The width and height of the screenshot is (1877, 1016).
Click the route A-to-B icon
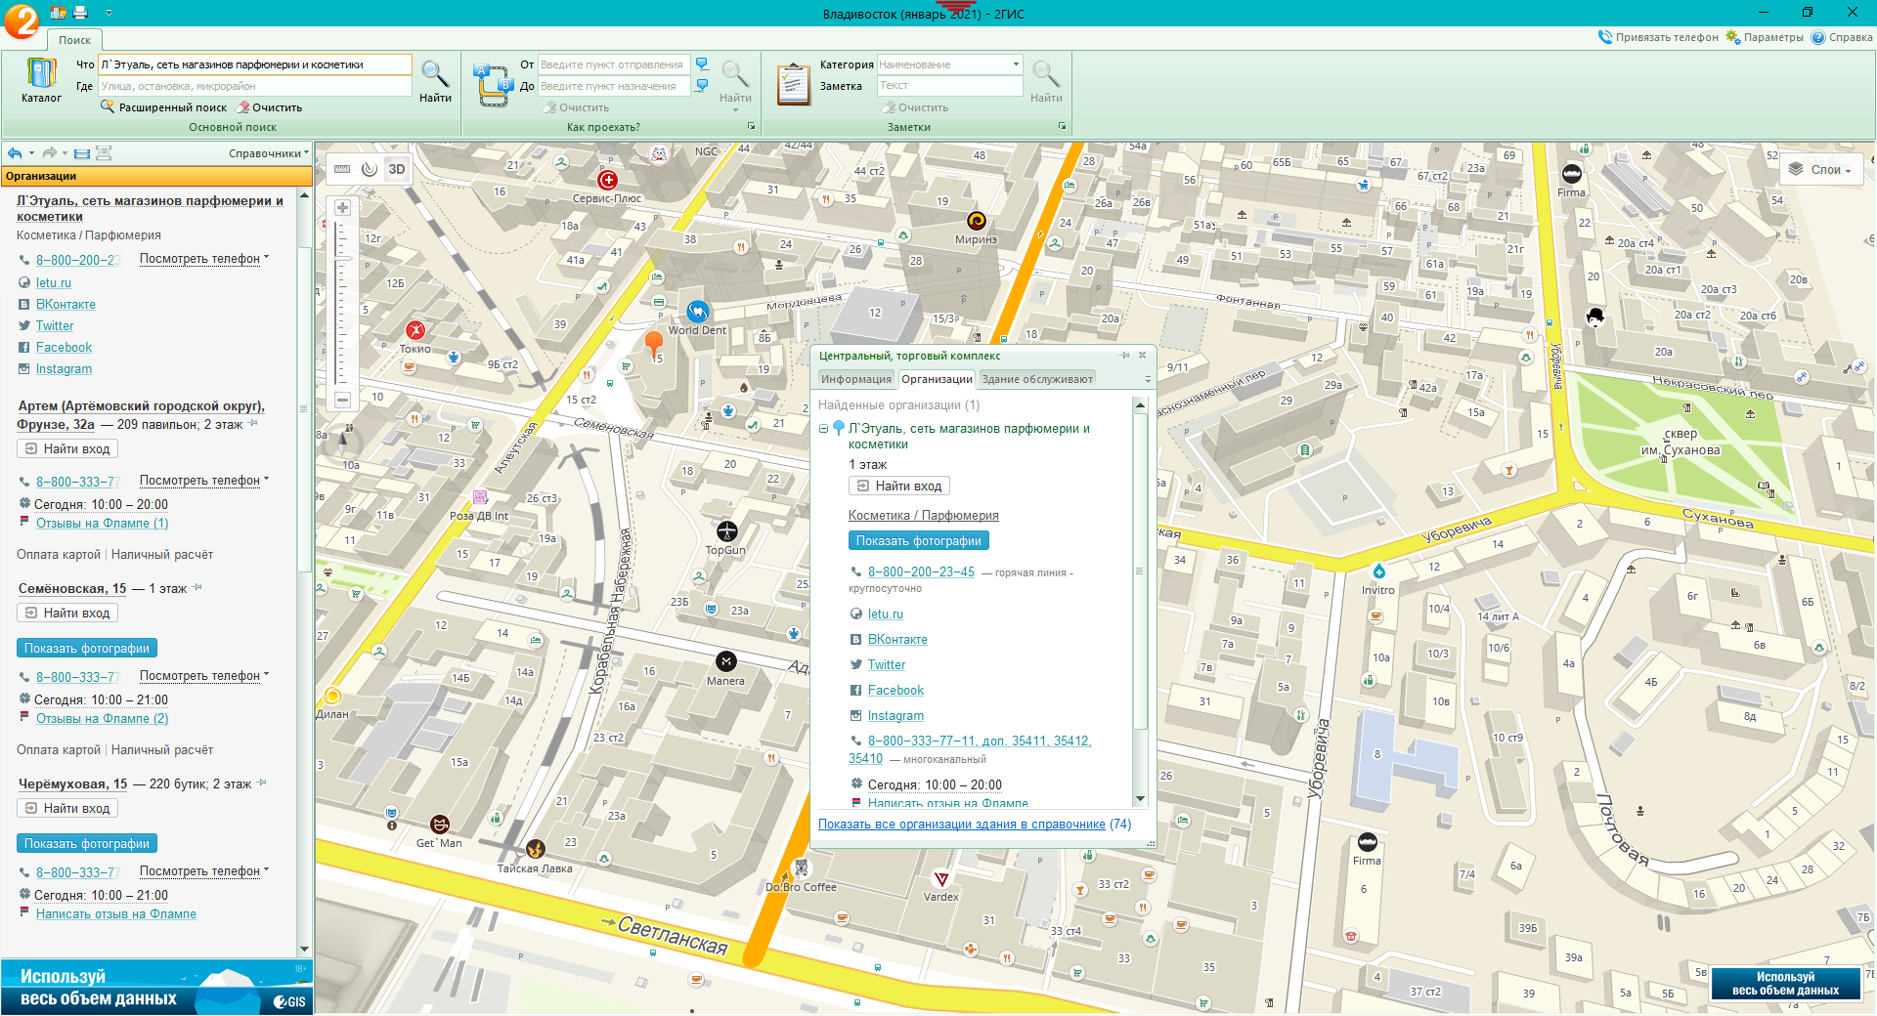[x=493, y=84]
